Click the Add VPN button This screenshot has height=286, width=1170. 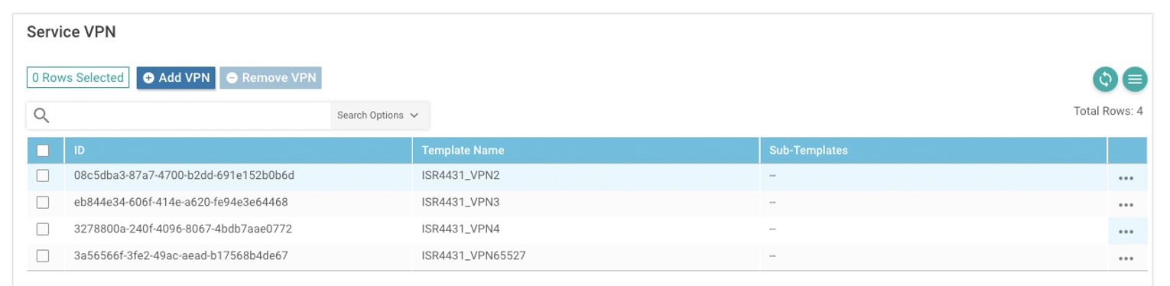click(x=176, y=78)
